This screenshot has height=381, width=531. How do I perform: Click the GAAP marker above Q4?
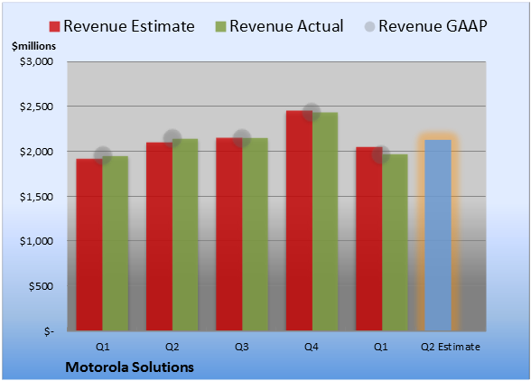click(x=312, y=112)
